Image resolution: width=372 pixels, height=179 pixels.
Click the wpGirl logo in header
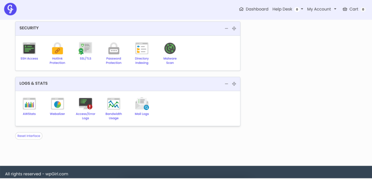pos(11,9)
